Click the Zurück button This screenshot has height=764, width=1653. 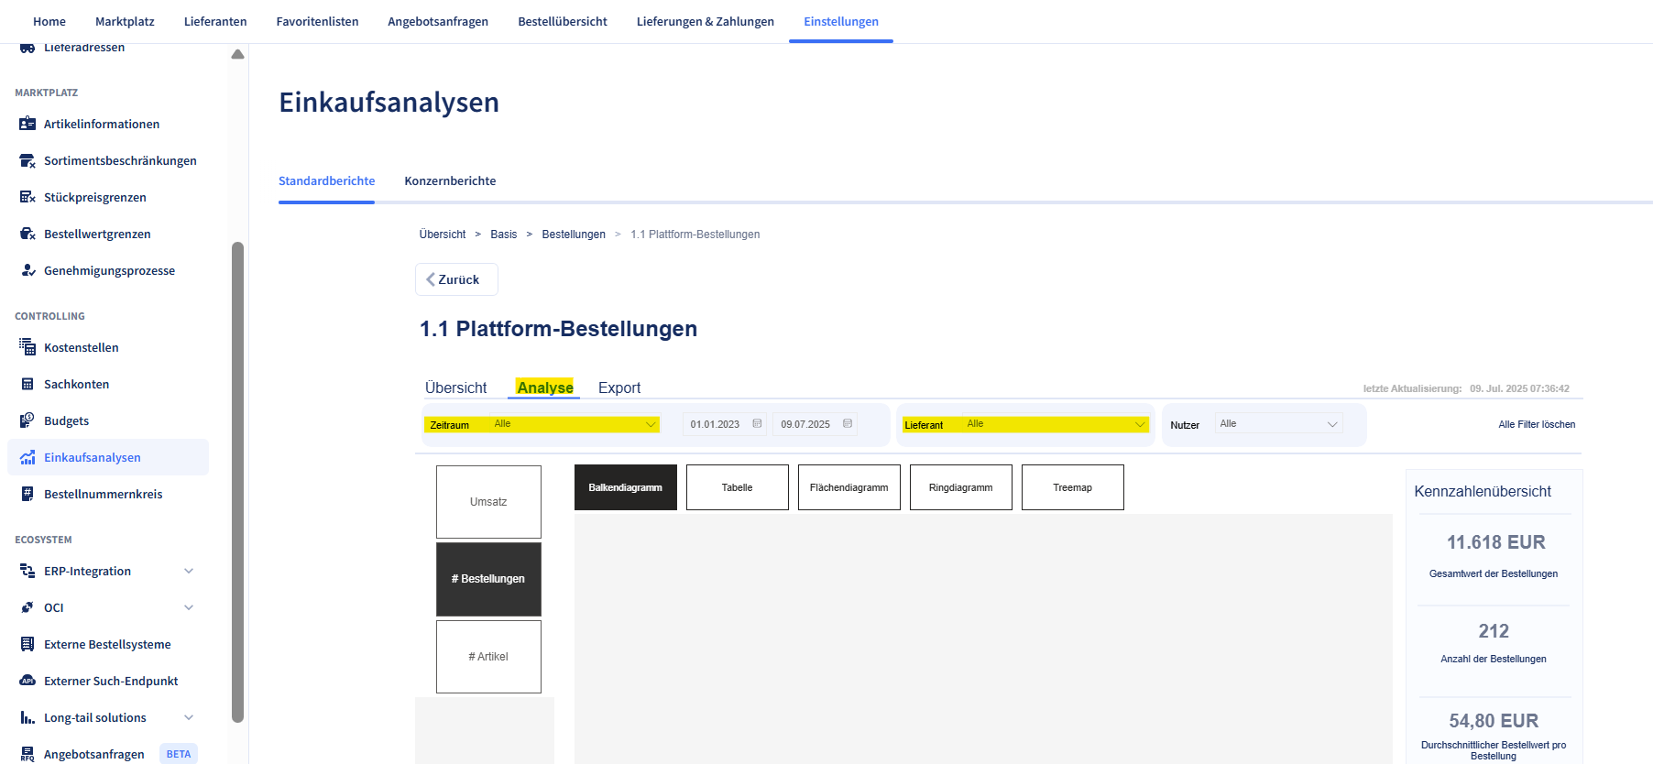456,279
